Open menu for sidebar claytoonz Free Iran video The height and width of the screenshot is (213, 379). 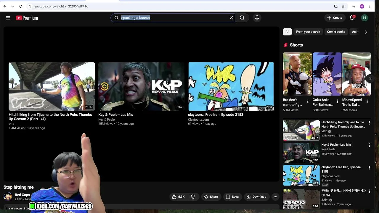click(369, 167)
